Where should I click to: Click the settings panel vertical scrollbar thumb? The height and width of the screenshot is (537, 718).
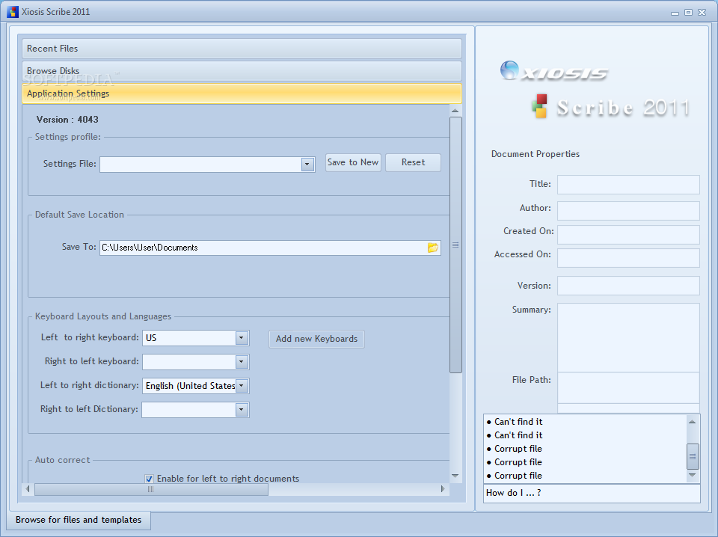(455, 245)
